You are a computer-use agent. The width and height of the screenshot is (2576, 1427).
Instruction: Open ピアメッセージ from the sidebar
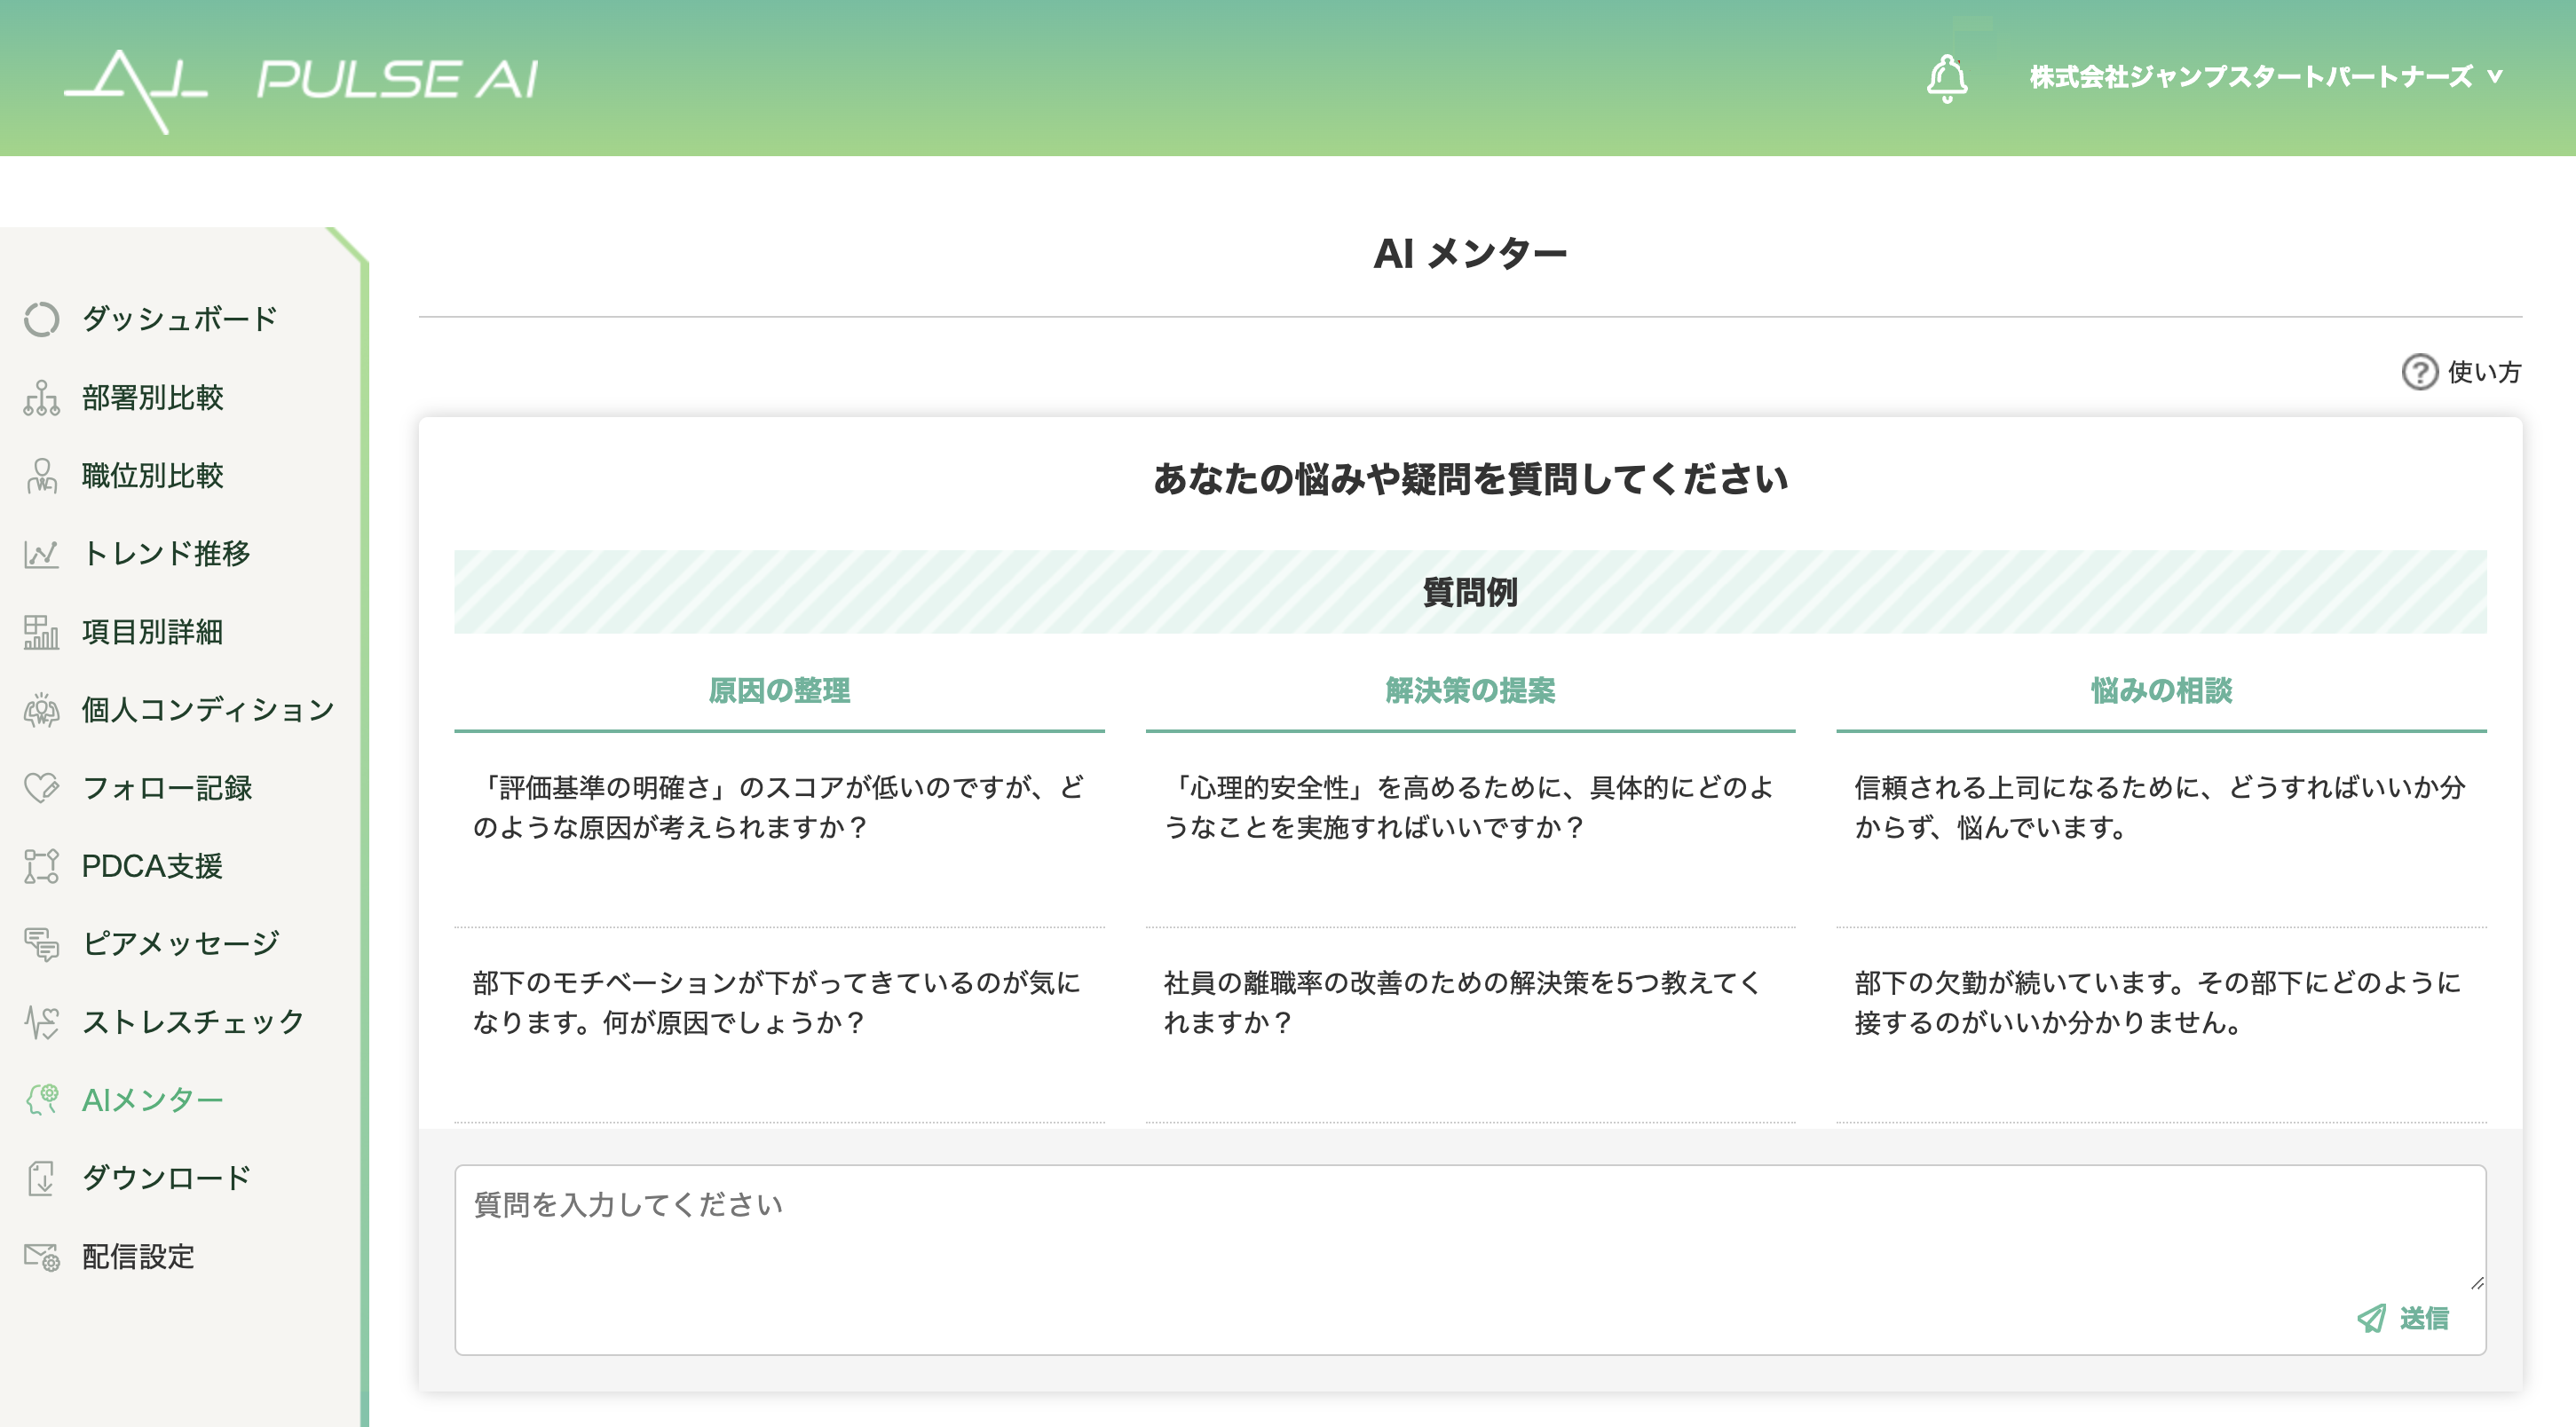[x=180, y=944]
